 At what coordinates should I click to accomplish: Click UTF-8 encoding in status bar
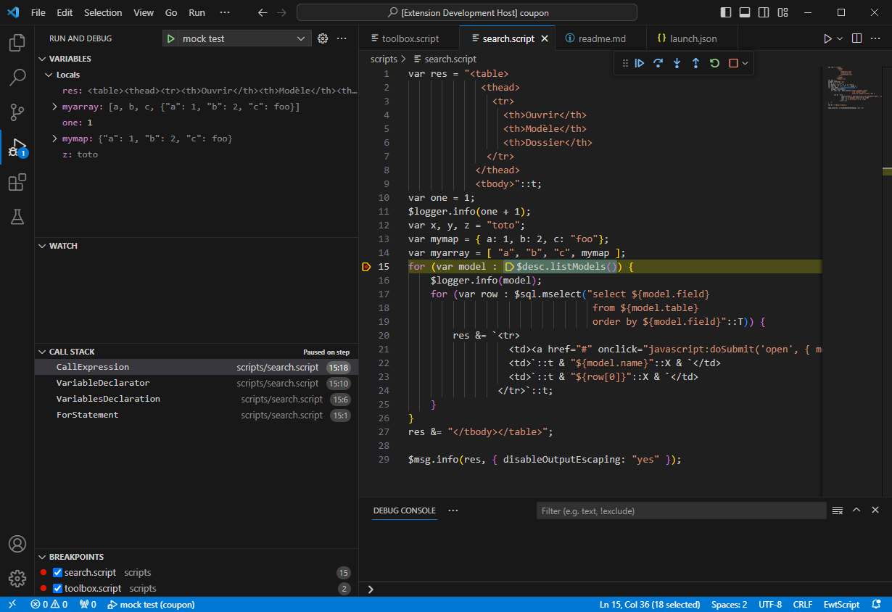(770, 604)
